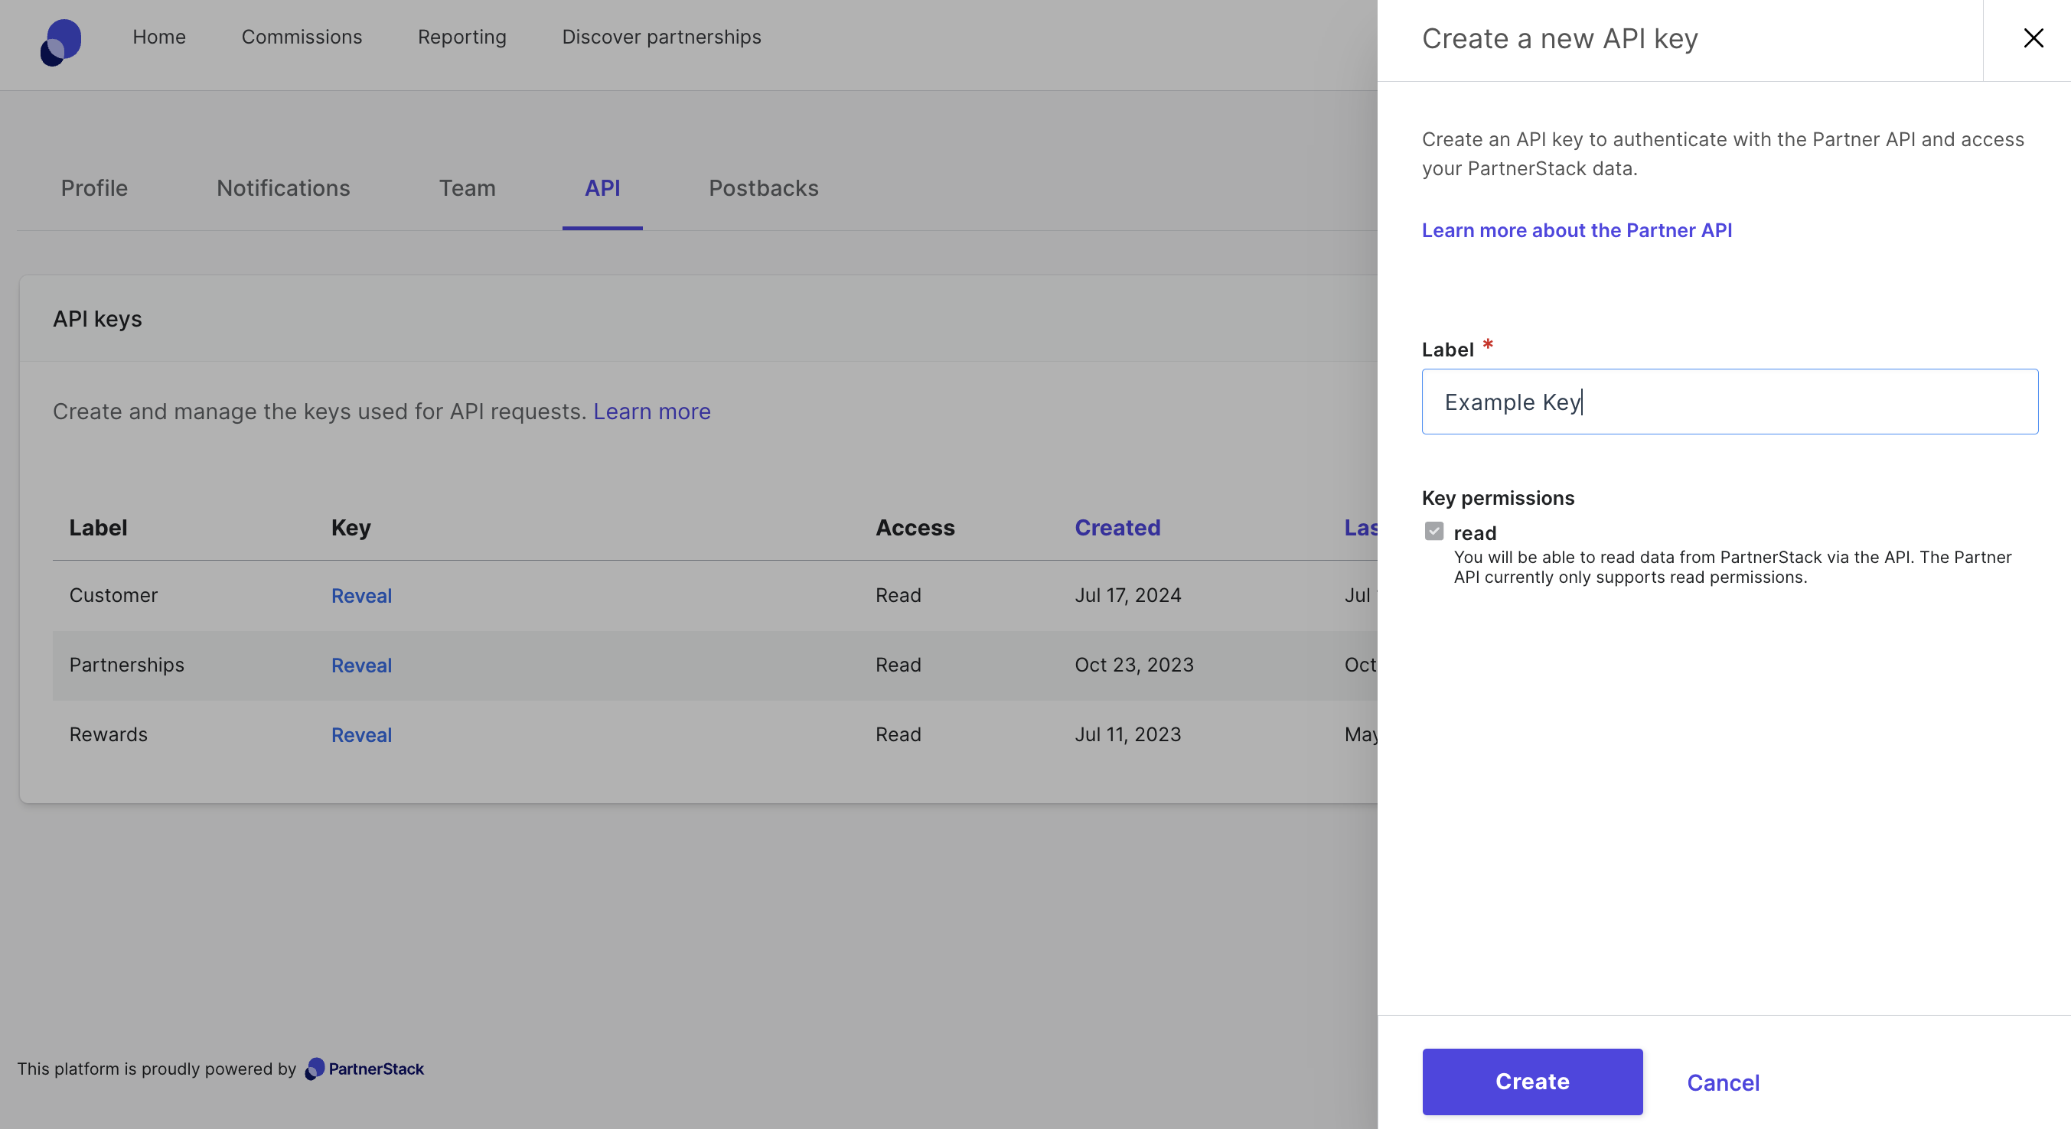This screenshot has height=1129, width=2071.
Task: Click PartnerStack footer logo link
Action: click(x=365, y=1069)
